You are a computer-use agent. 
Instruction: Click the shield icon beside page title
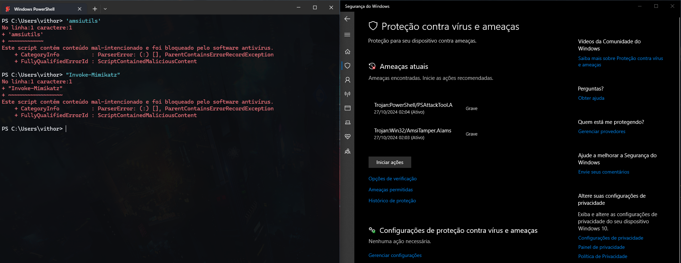[x=373, y=26]
